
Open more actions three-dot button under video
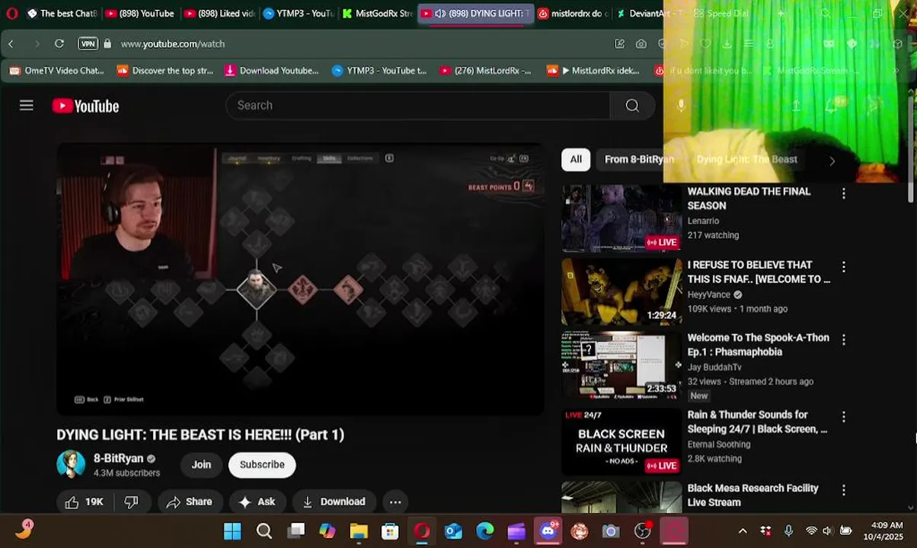click(x=395, y=502)
